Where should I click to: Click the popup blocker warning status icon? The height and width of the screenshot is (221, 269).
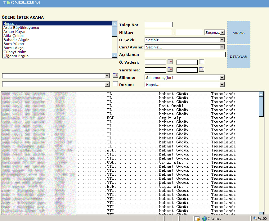click(x=197, y=219)
